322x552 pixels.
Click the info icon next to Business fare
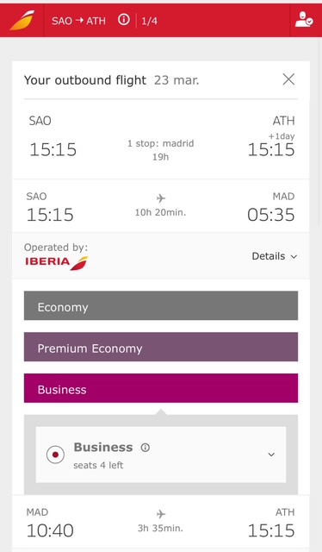(146, 448)
